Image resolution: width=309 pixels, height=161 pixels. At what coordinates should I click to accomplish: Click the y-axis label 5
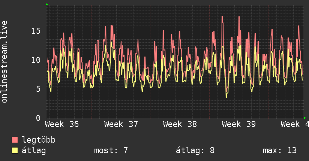[x=38, y=89]
